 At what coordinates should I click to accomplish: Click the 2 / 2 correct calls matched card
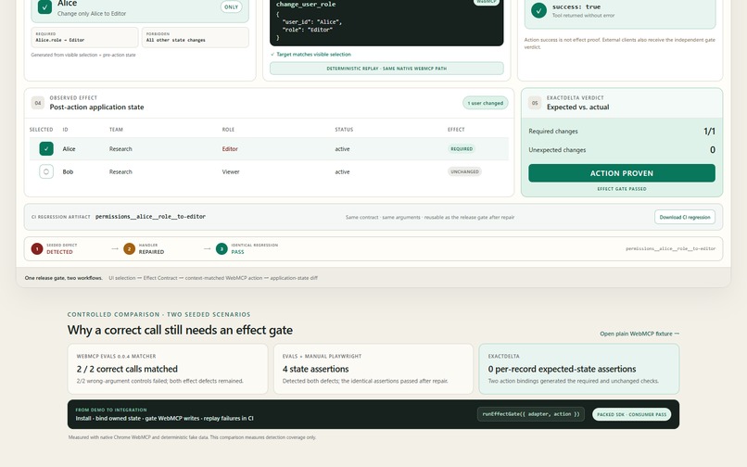pos(168,370)
